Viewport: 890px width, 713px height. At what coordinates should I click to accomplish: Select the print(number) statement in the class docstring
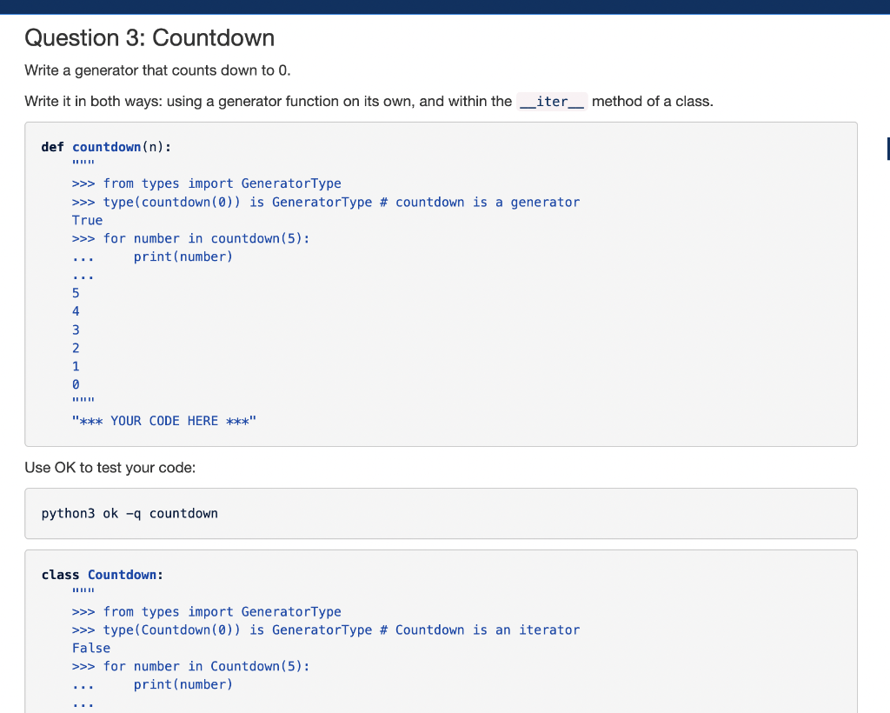(x=183, y=684)
